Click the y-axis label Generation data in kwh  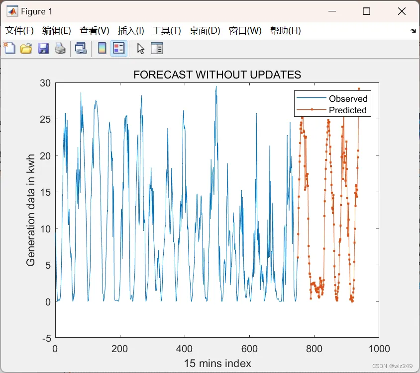30,210
